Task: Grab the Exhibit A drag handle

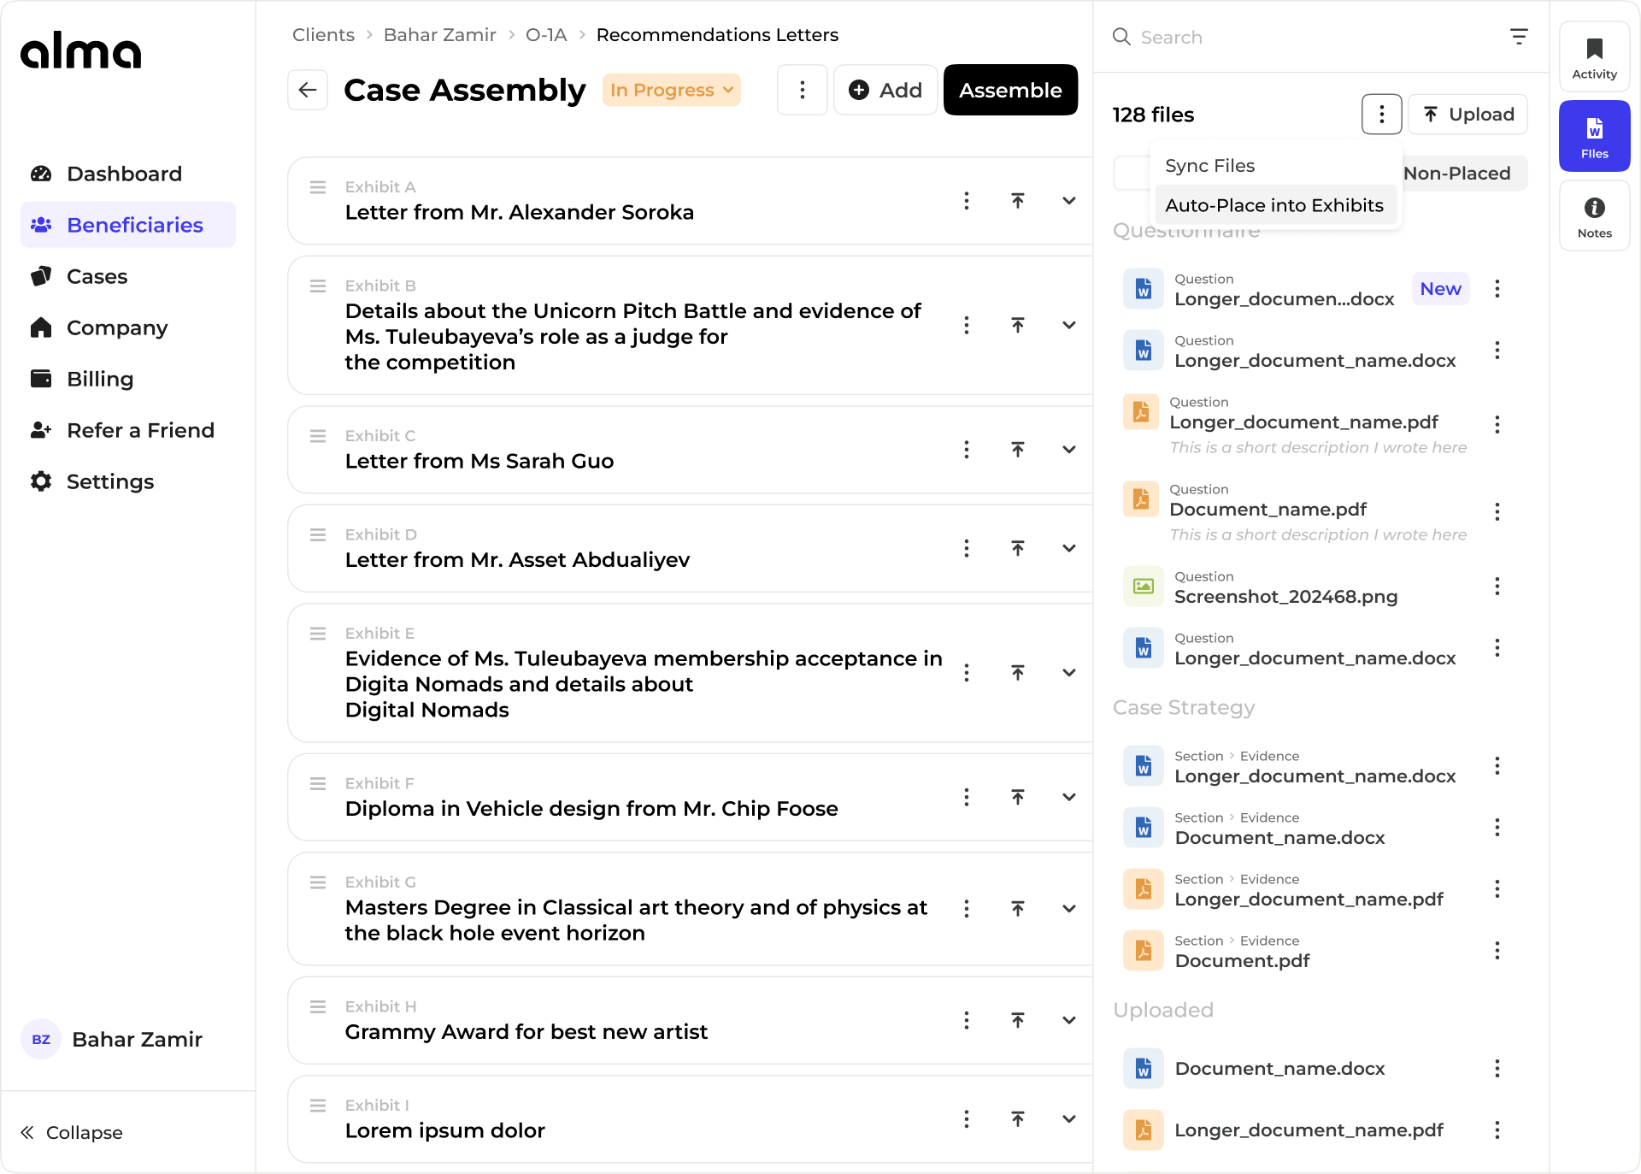Action: 318,187
